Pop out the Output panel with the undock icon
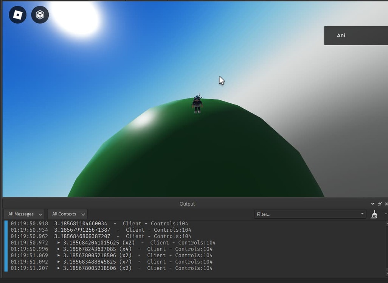388x283 pixels. point(379,204)
